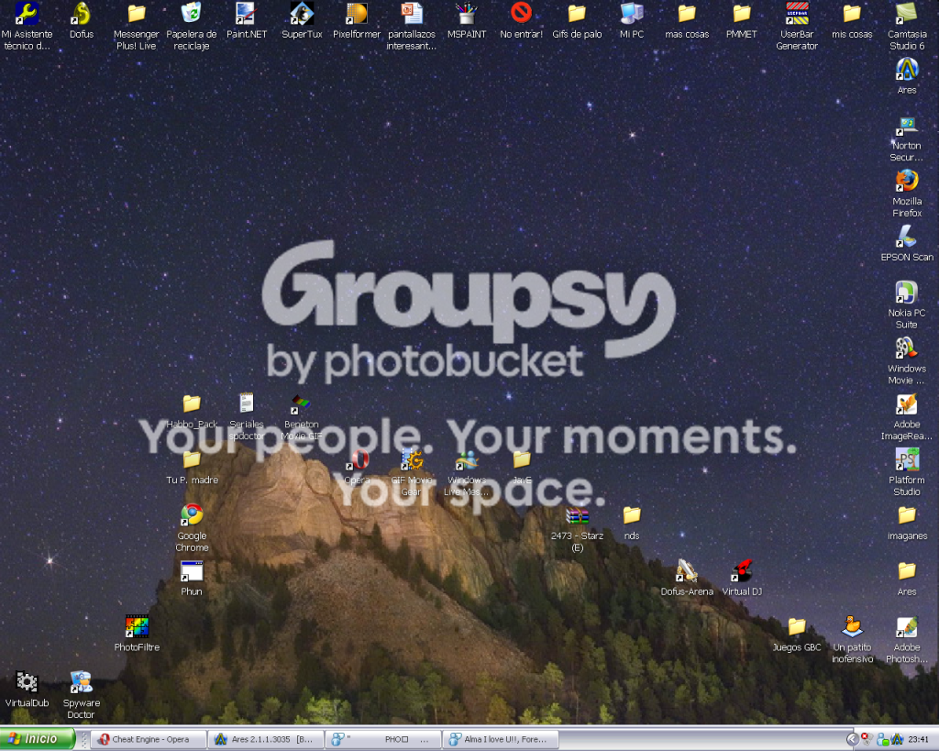This screenshot has height=751, width=939.
Task: Open Windows Movie Maker shortcut
Action: coord(907,360)
